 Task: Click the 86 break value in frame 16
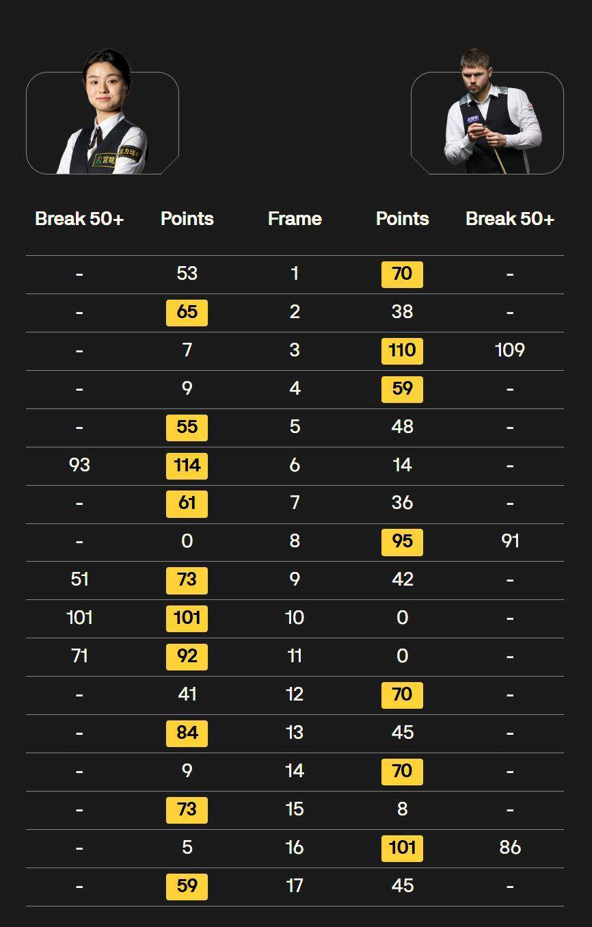click(x=510, y=848)
